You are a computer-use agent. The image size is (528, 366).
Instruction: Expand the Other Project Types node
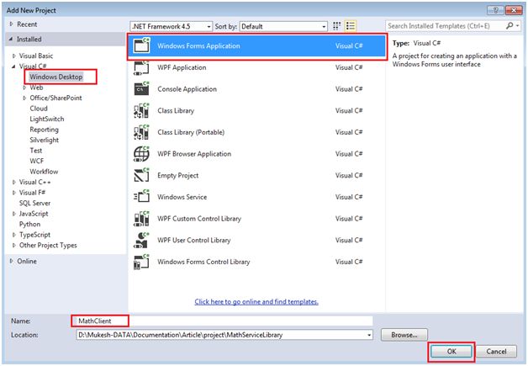click(13, 246)
